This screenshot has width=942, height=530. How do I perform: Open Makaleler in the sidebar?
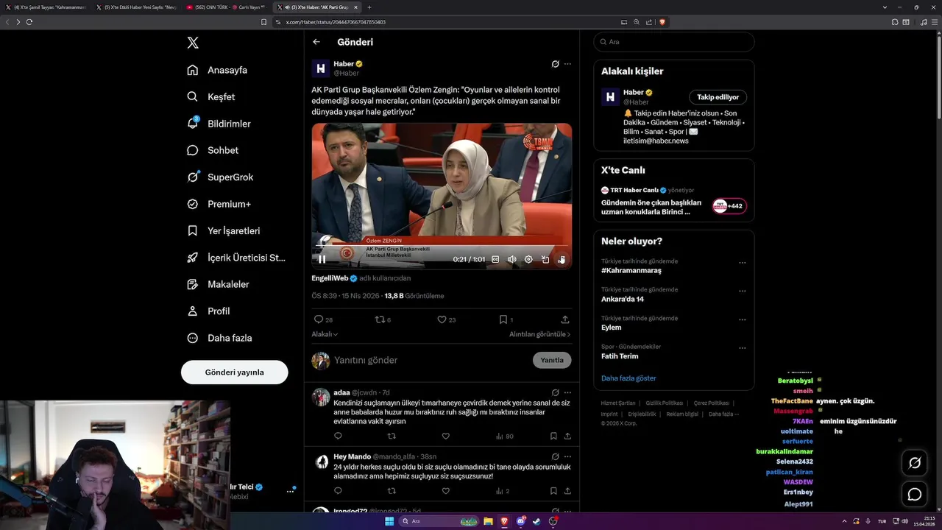click(218, 284)
